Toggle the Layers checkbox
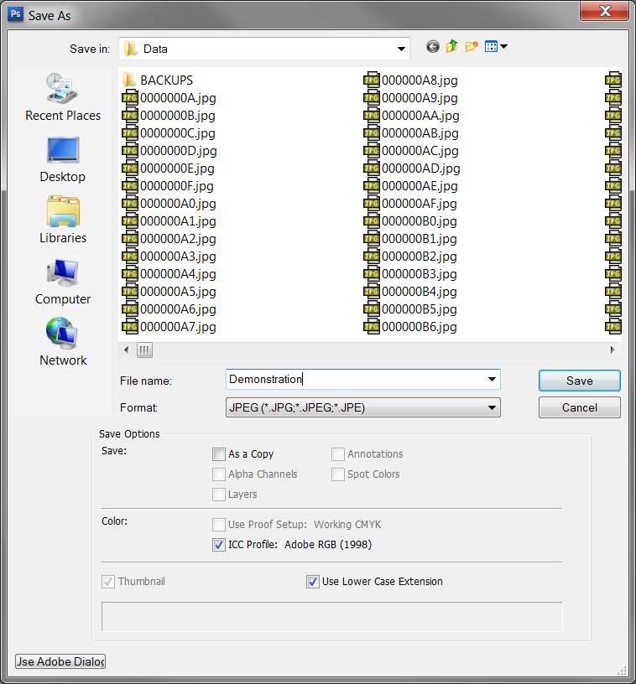Screen dimensions: 636x684 click(x=219, y=495)
